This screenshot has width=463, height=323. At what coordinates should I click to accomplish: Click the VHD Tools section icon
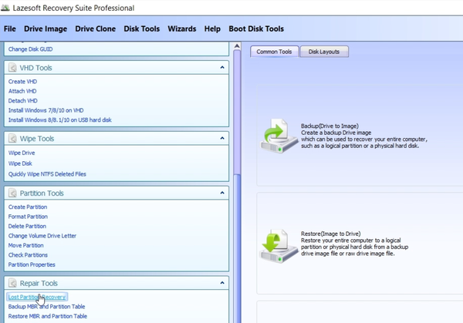(x=12, y=68)
